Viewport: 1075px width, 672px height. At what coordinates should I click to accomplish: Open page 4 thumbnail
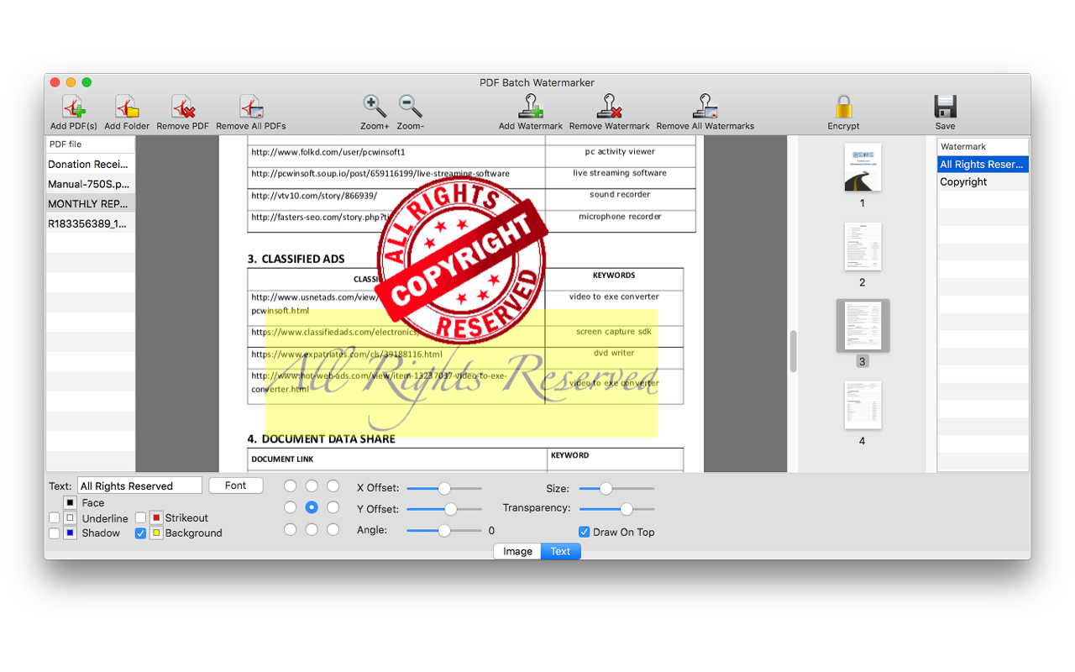coord(863,405)
